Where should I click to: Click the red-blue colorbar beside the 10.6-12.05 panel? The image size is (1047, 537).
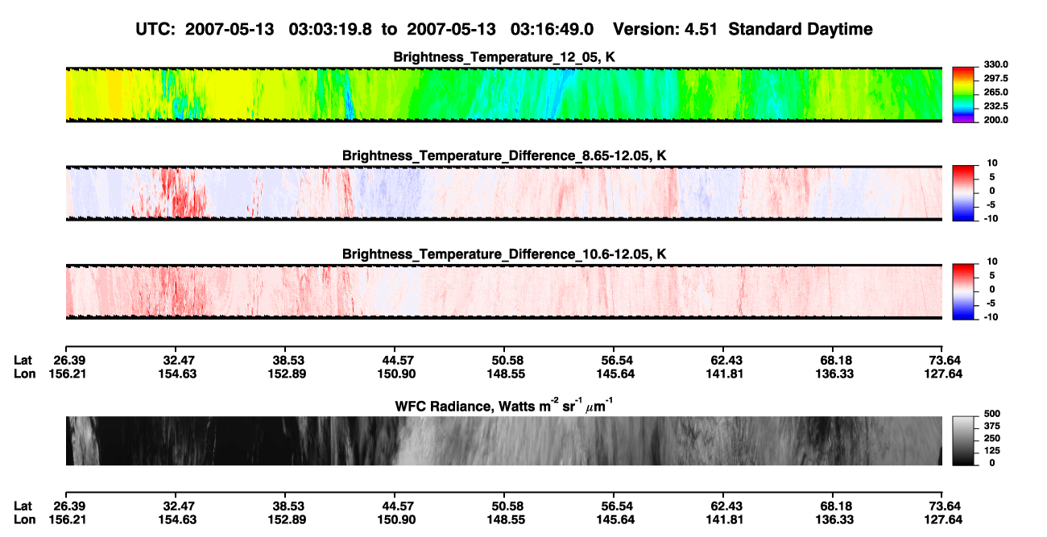964,292
